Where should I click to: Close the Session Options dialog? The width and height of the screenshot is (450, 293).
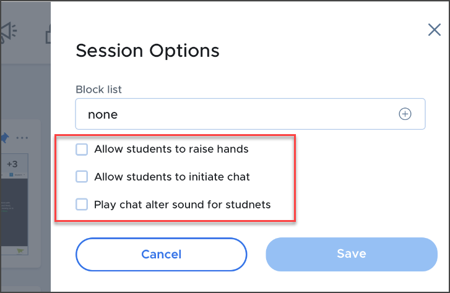(x=435, y=30)
